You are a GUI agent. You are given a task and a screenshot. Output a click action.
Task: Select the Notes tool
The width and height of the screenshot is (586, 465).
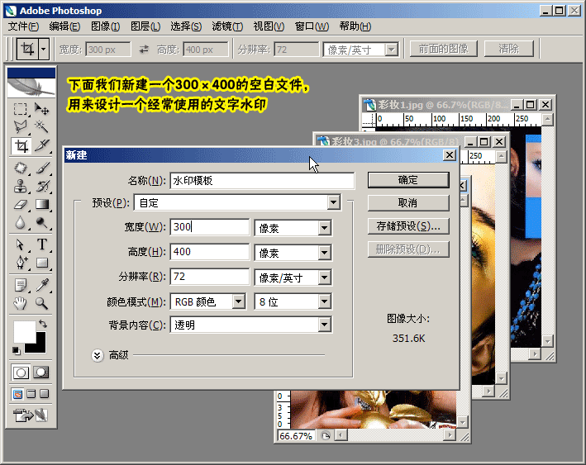pyautogui.click(x=20, y=285)
